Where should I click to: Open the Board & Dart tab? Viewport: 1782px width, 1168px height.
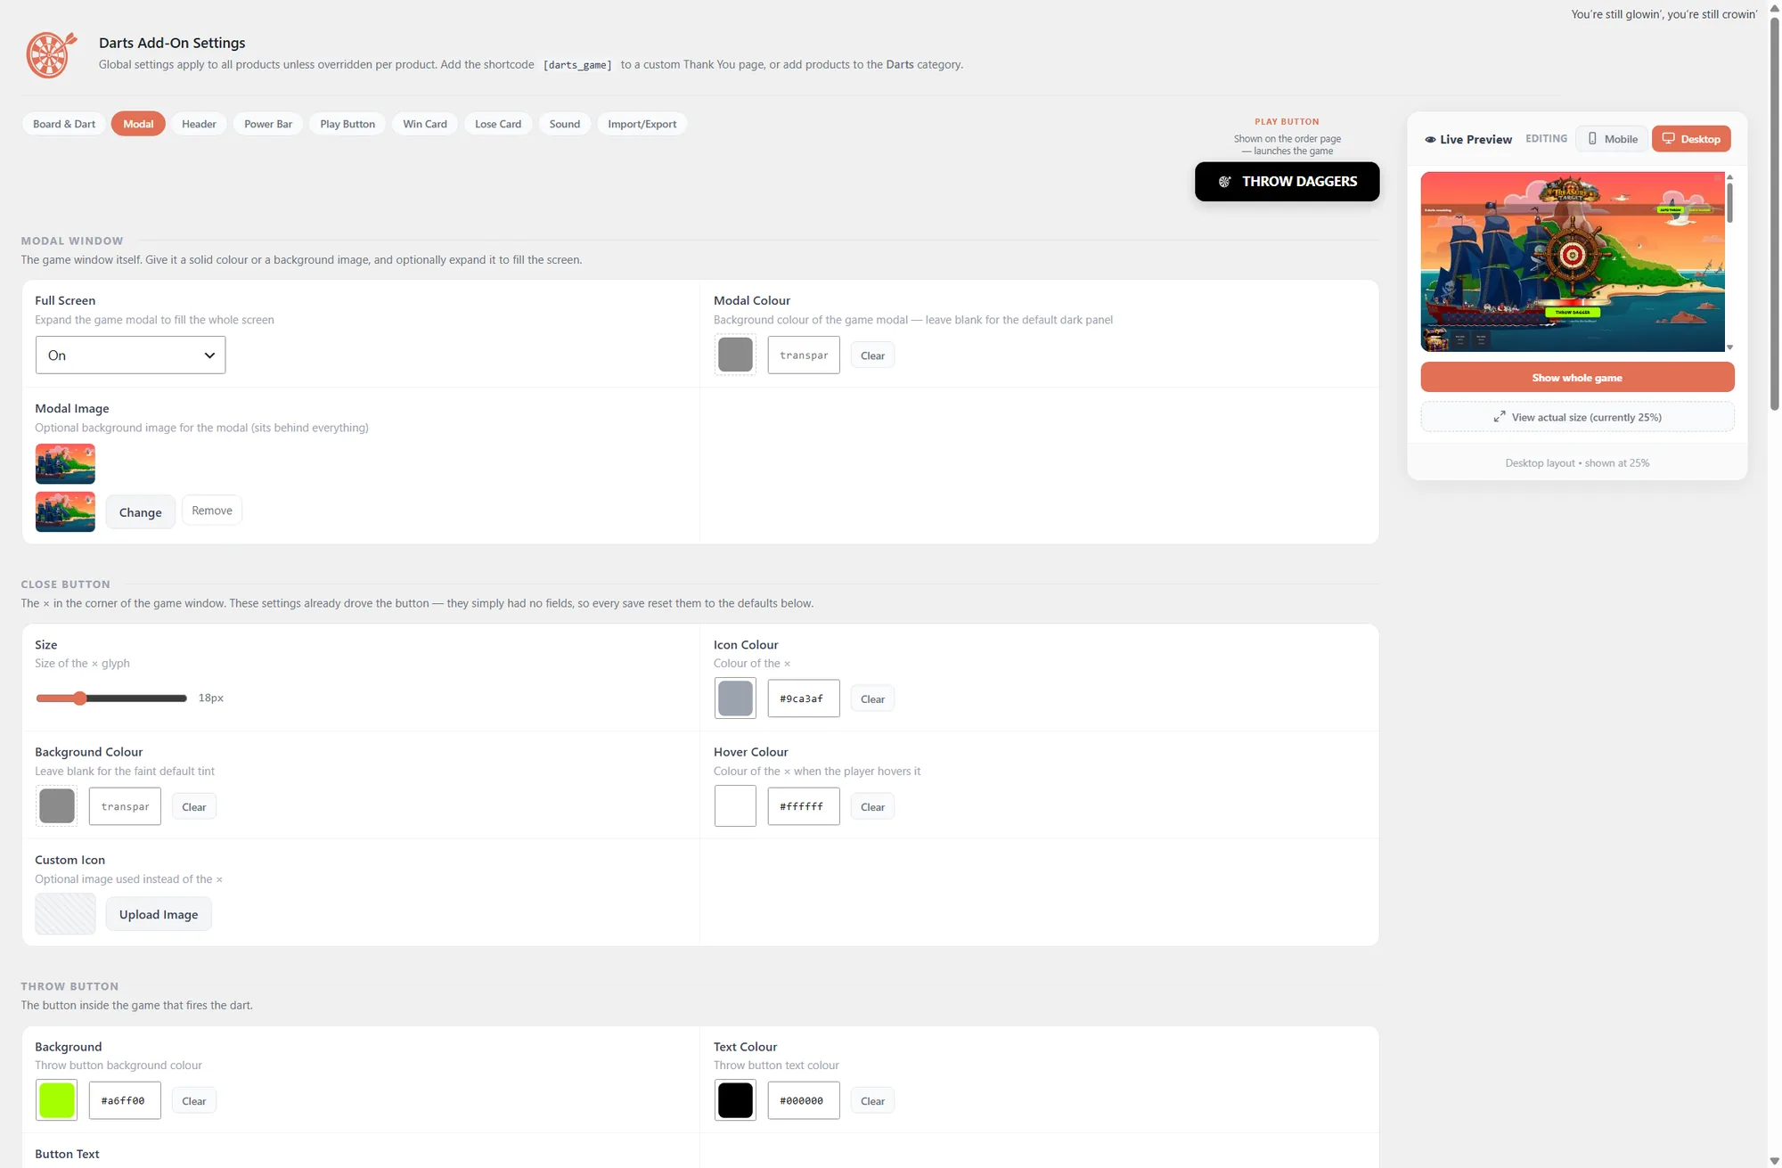[x=64, y=124]
